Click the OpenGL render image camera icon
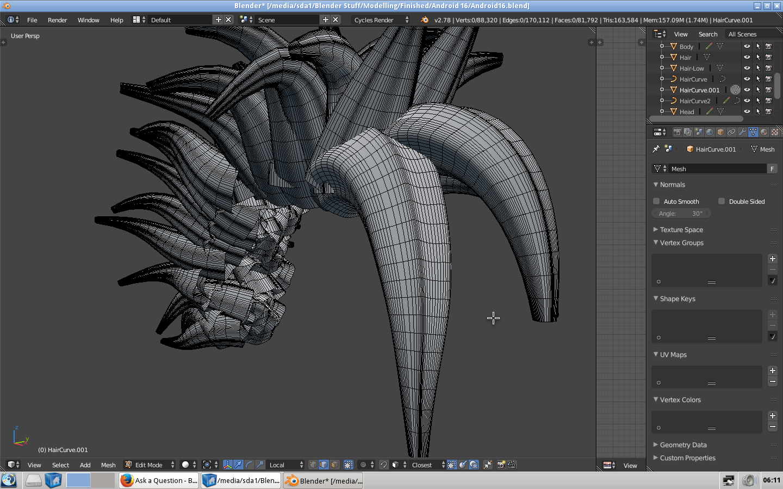783x489 pixels. [501, 465]
